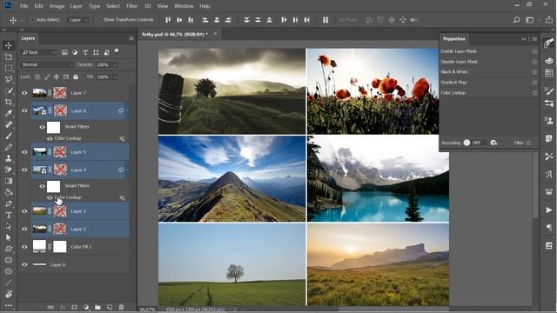
Task: Select the Layer 2 image thumbnail
Action: 39,229
